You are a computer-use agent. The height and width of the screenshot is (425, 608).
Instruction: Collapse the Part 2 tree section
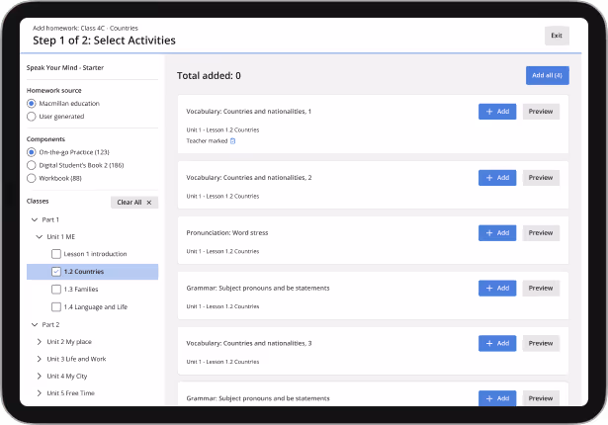tap(35, 324)
